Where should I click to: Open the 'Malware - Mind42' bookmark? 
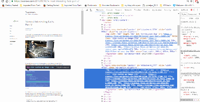tap(184, 5)
